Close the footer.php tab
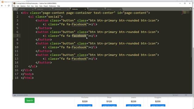This screenshot has height=109, width=194. pos(85,9)
